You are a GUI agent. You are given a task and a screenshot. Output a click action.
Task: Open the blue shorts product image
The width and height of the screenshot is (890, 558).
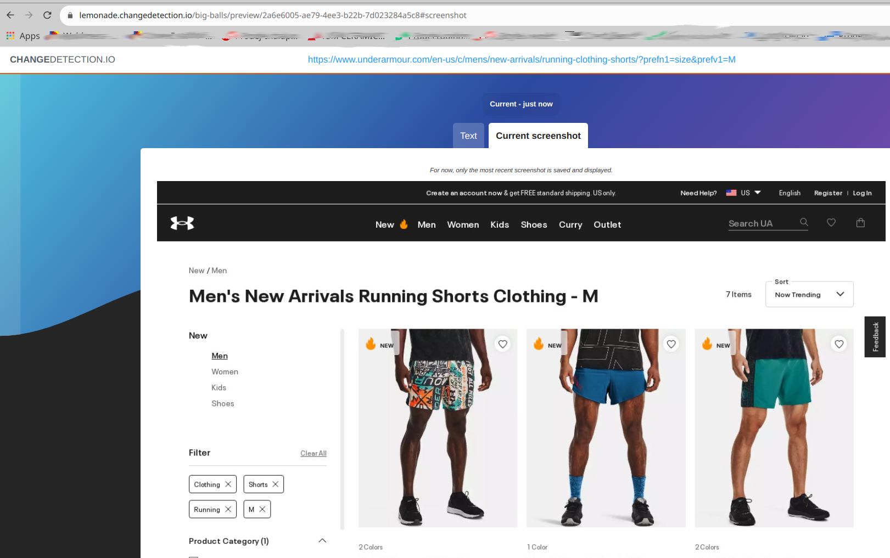pyautogui.click(x=606, y=428)
